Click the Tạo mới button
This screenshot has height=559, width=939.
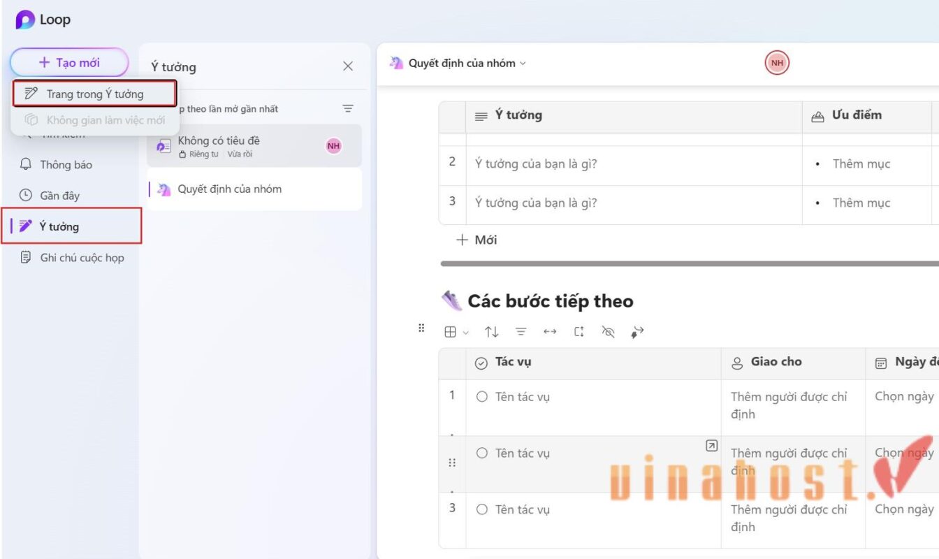[x=69, y=62]
